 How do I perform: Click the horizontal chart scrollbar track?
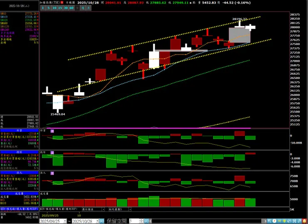click(x=207, y=221)
